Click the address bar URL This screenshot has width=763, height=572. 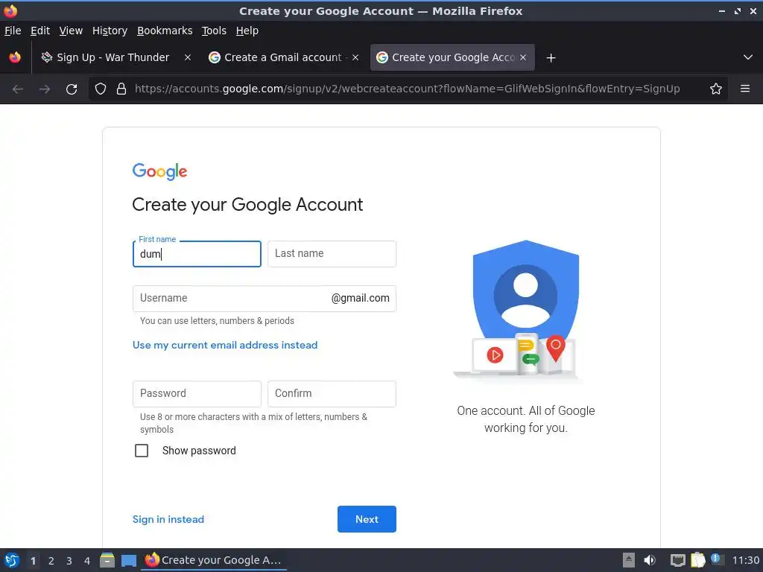point(407,89)
